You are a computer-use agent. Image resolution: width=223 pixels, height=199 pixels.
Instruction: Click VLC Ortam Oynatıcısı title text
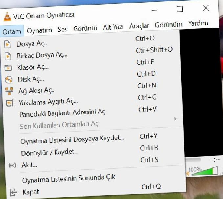(x=44, y=16)
